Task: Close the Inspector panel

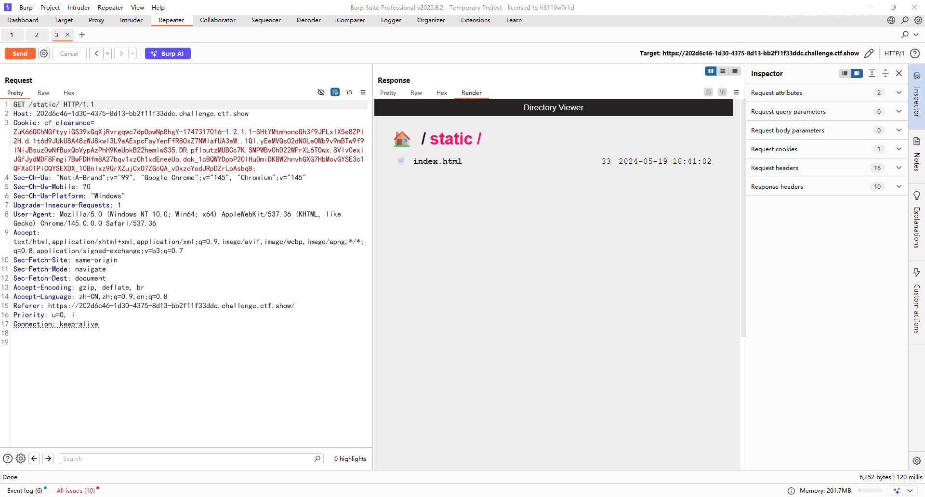Action: (899, 73)
